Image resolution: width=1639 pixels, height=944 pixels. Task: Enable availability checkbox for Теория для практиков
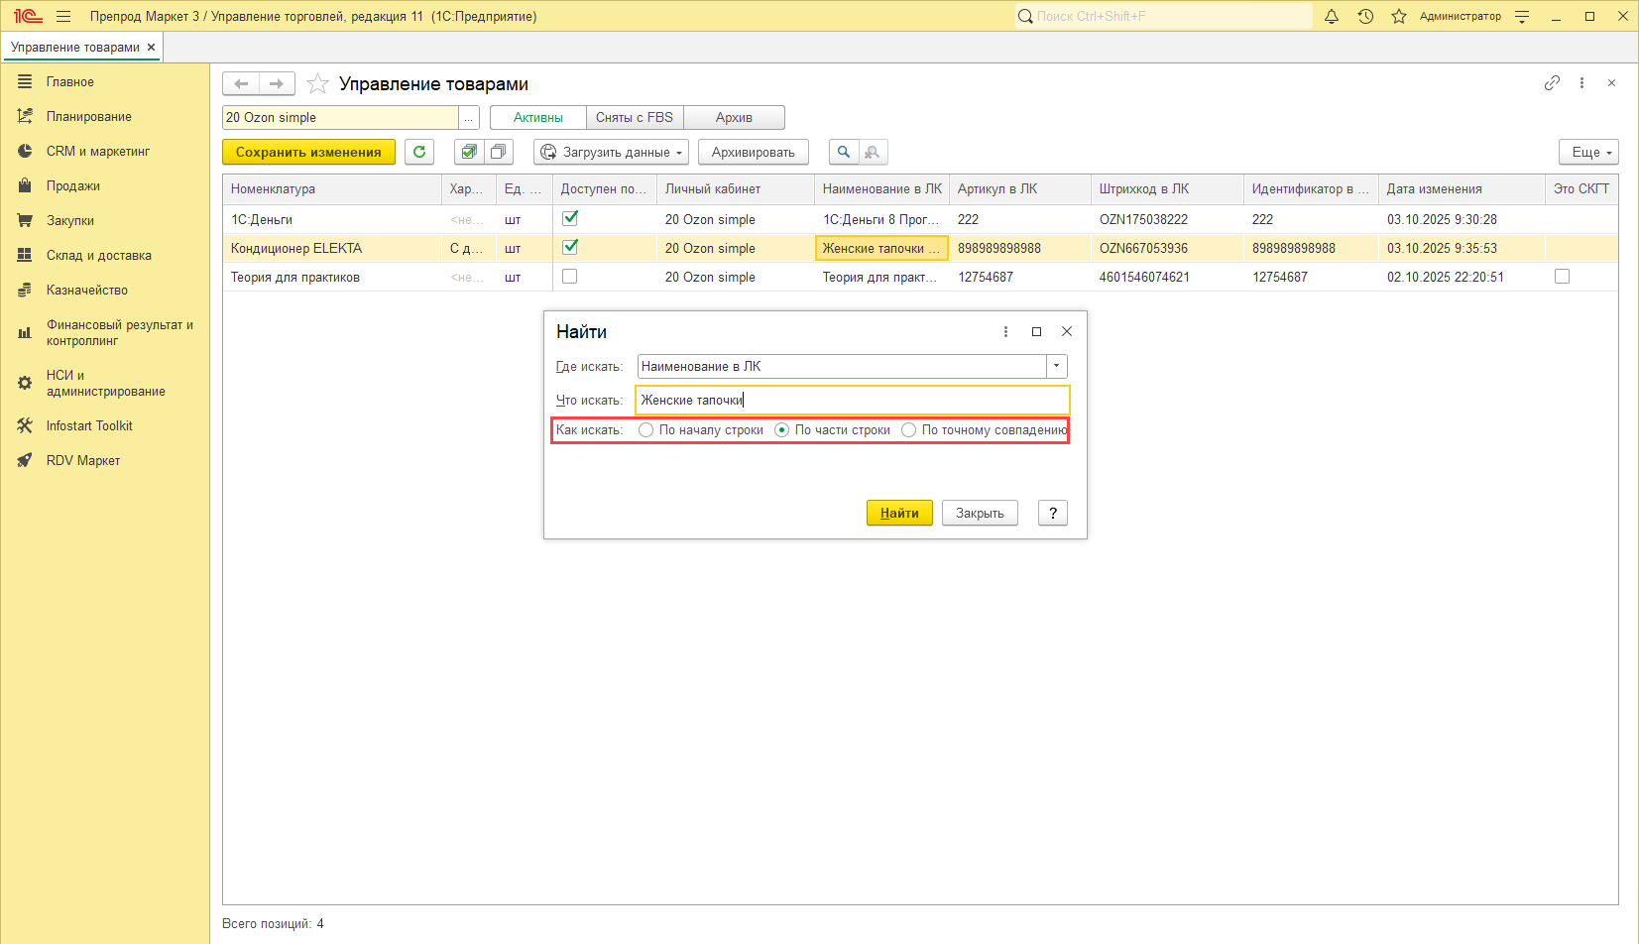pos(570,277)
